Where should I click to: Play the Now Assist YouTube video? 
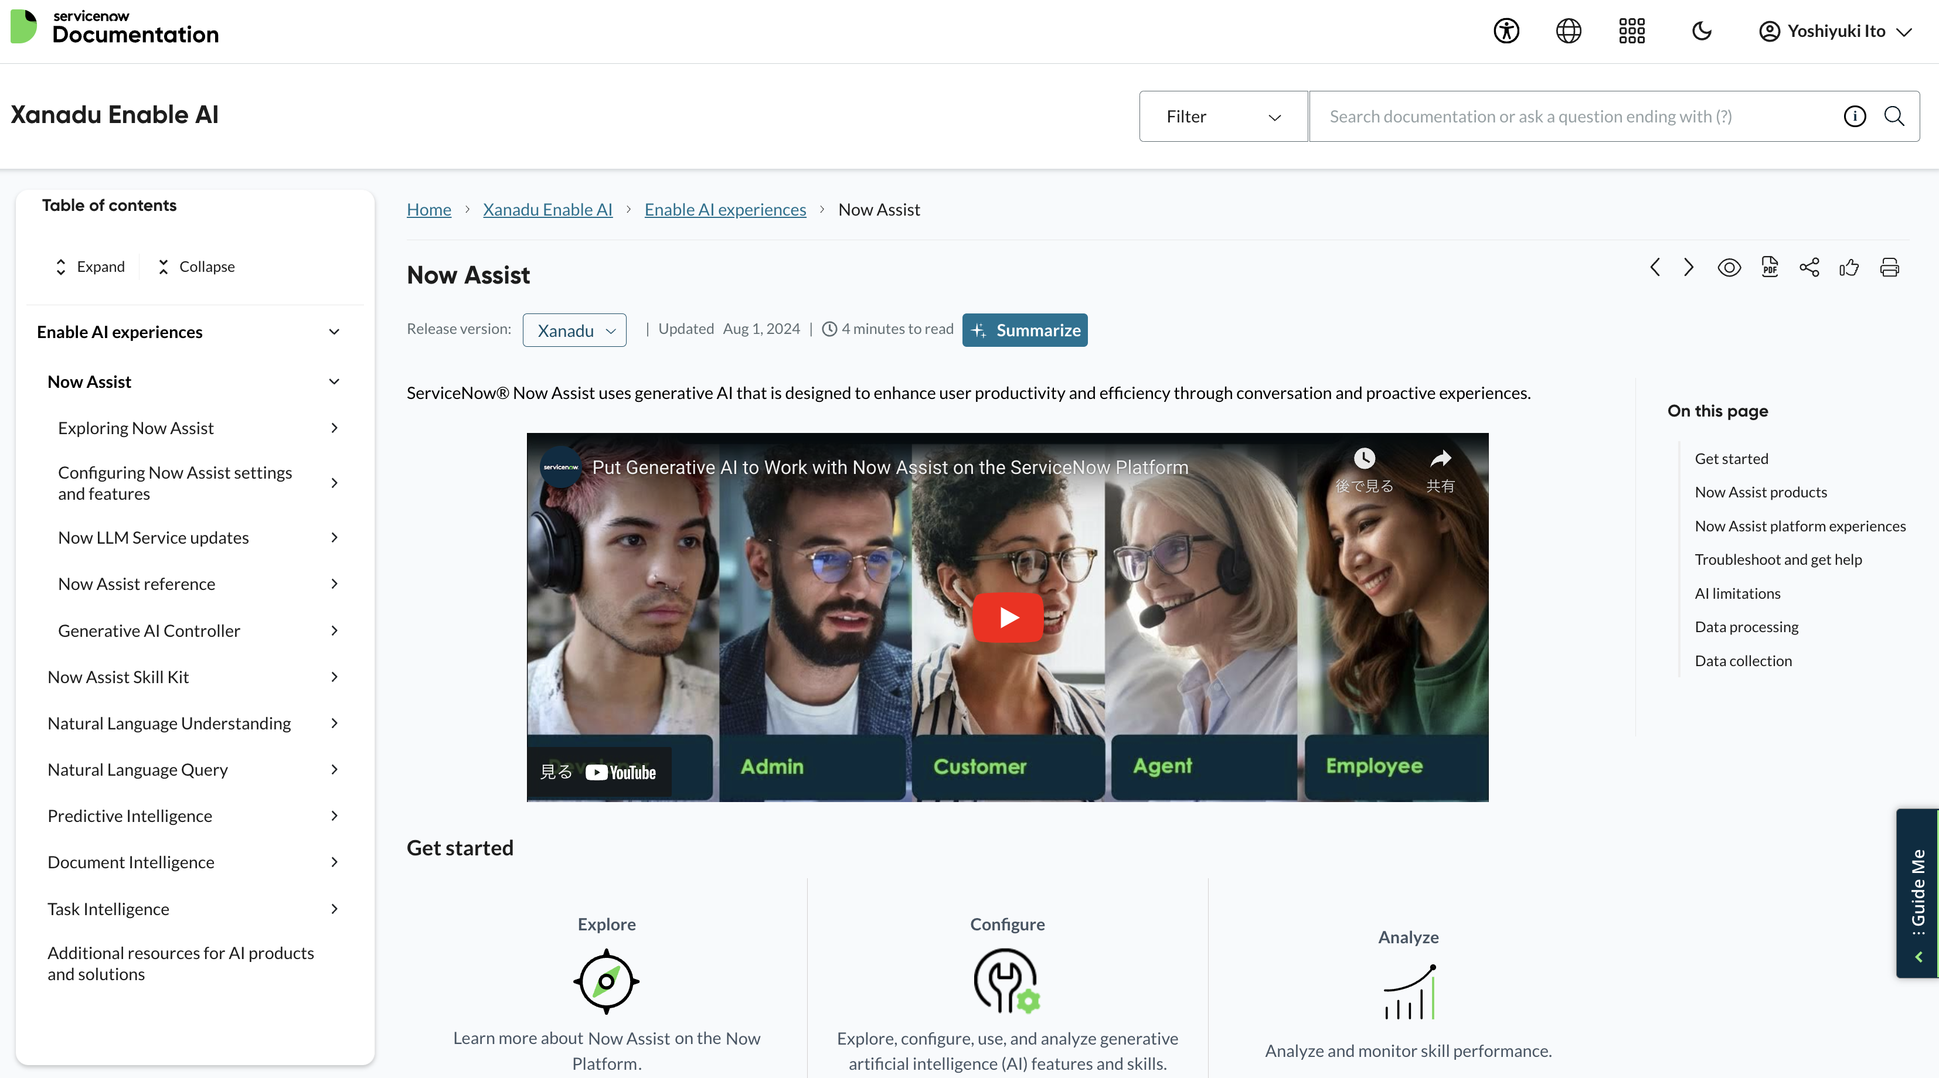pos(1008,618)
